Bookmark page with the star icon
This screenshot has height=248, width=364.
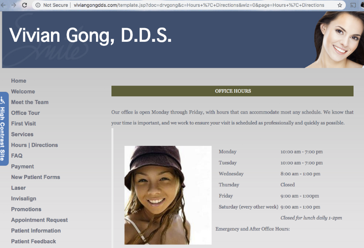point(340,5)
